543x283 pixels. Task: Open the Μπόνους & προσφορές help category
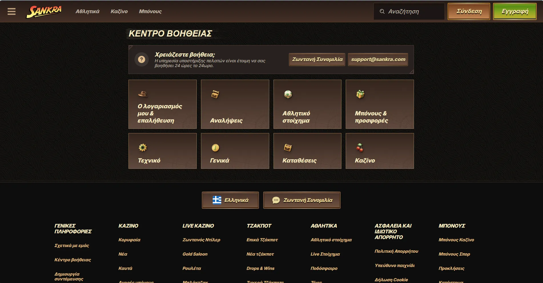click(x=380, y=104)
